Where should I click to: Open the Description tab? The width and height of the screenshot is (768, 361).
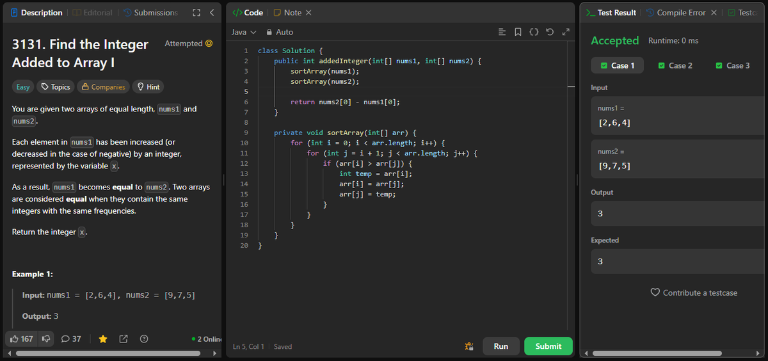click(x=36, y=13)
